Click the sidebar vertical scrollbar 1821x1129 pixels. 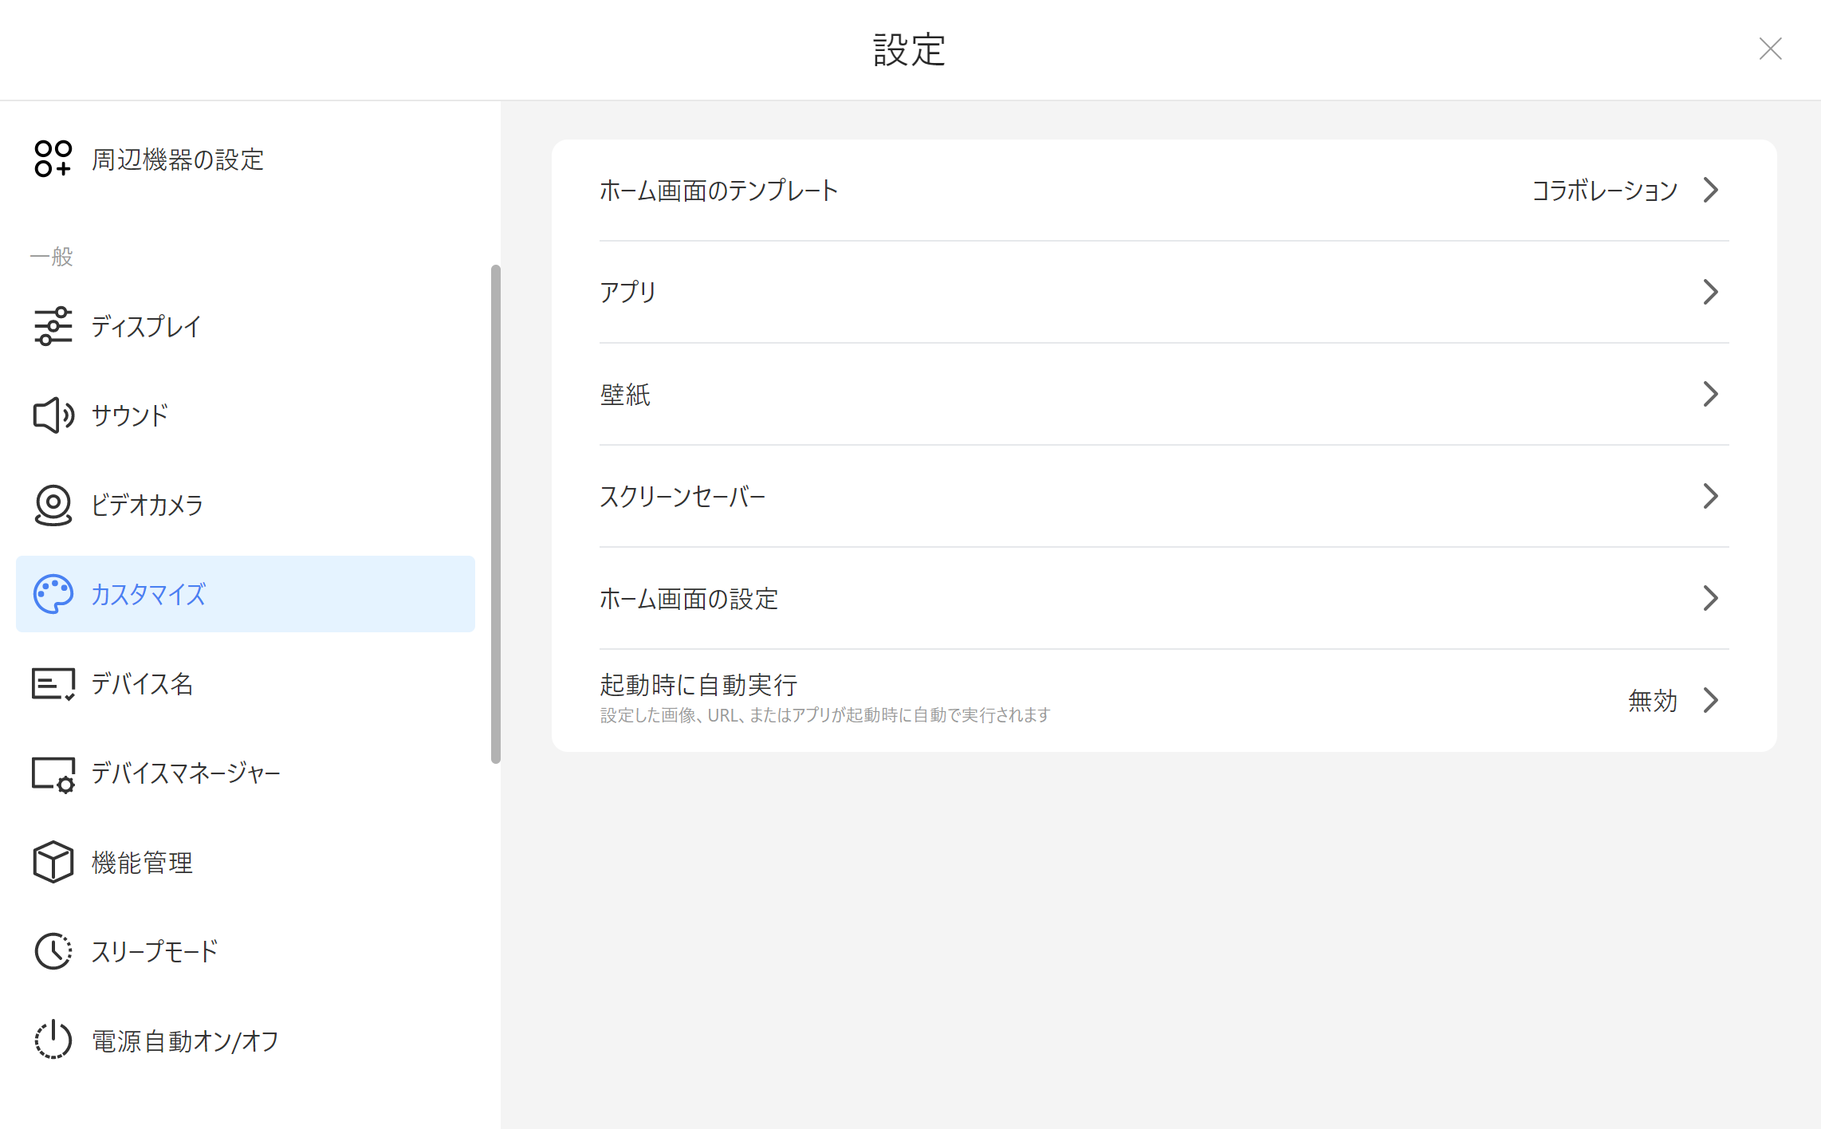point(496,514)
